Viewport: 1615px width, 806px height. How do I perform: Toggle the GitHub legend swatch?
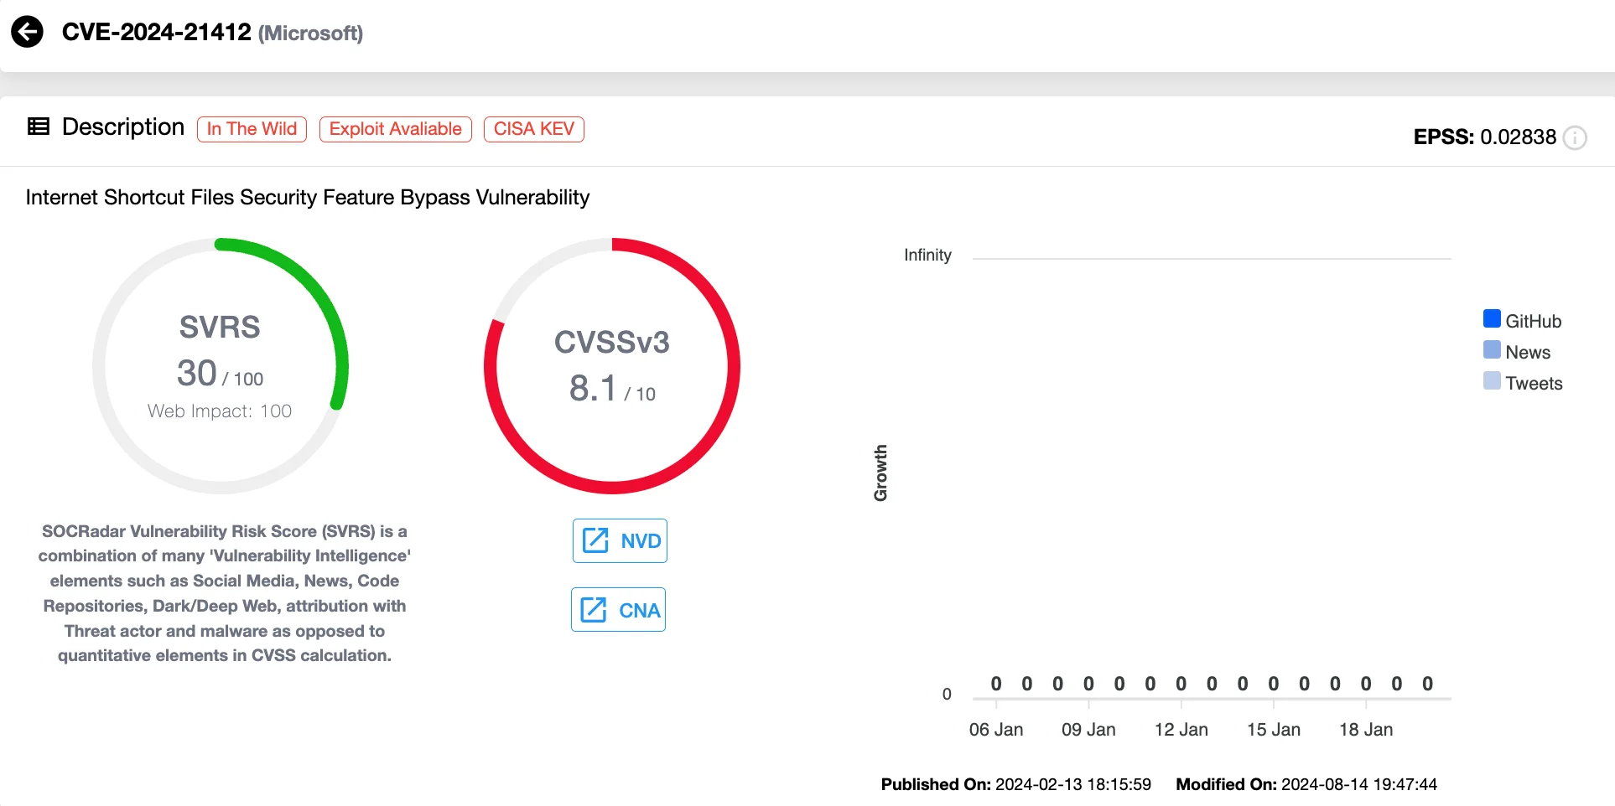coord(1492,319)
